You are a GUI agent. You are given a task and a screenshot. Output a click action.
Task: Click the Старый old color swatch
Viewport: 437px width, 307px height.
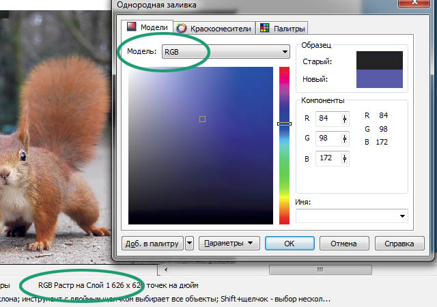pos(380,61)
